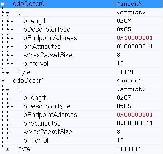Image resolution: width=163 pixels, height=154 pixels.
Task: Collapse the edpDescr1 union node
Action: 2,81
